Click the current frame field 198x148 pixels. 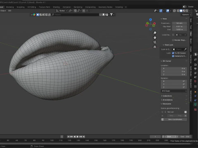[x=155, y=136]
